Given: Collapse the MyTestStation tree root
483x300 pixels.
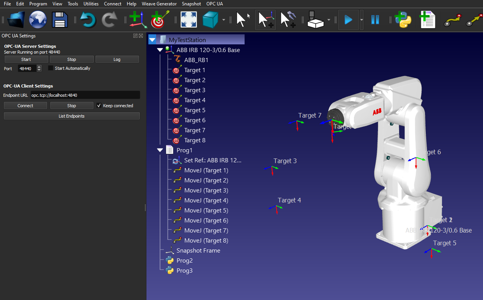Looking at the screenshot, I should click(152, 40).
